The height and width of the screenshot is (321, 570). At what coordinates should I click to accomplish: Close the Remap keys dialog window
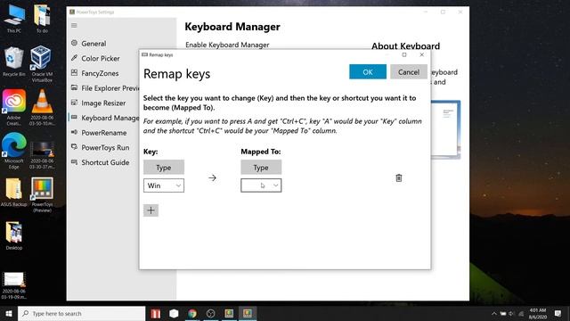coord(421,55)
